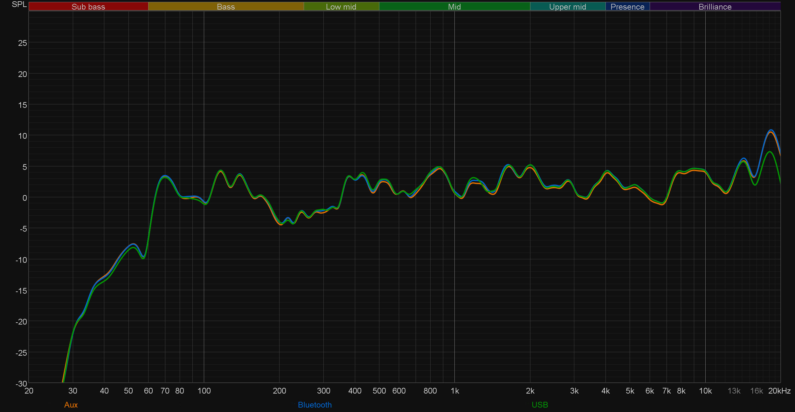Click the SPL axis title
Viewport: 795px width, 412px height.
coord(19,4)
